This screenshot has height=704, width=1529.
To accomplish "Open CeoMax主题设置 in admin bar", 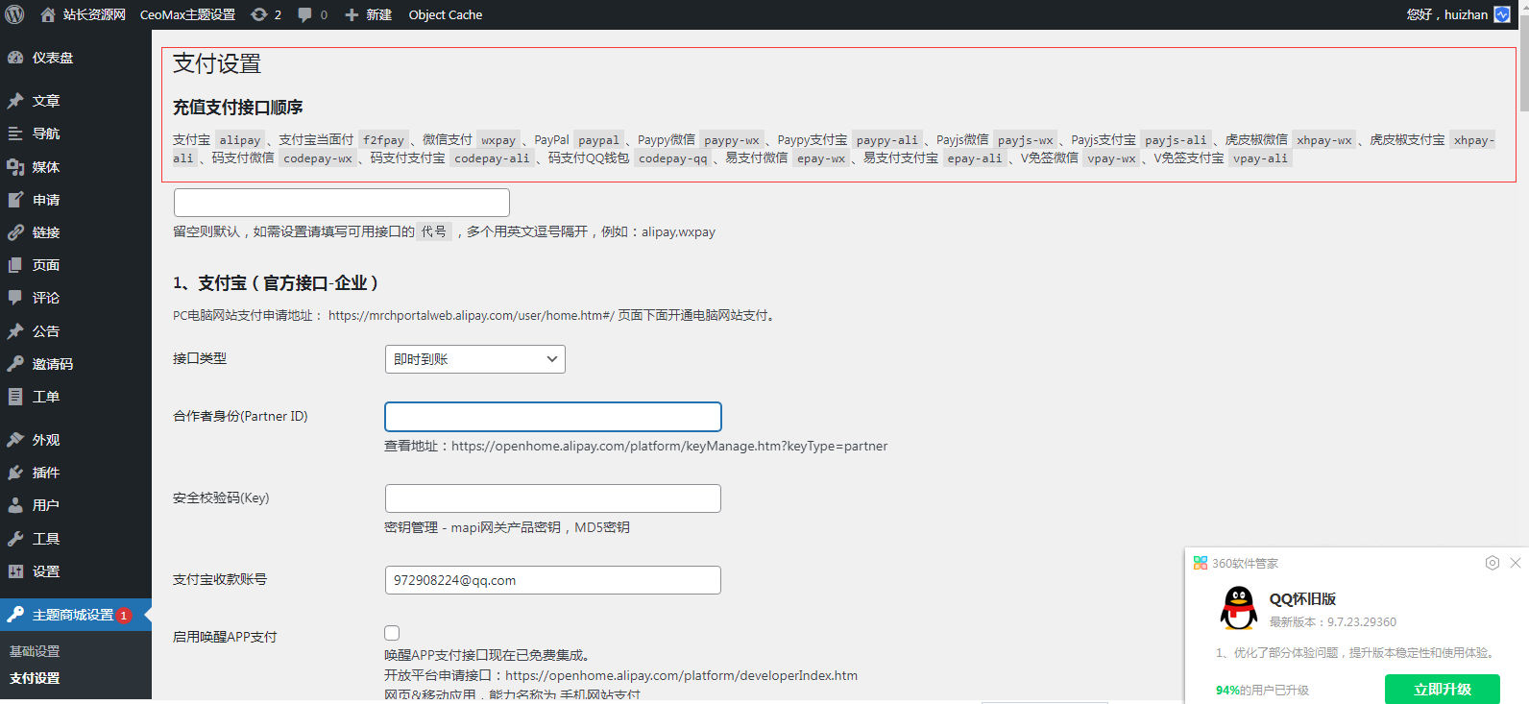I will click(187, 14).
